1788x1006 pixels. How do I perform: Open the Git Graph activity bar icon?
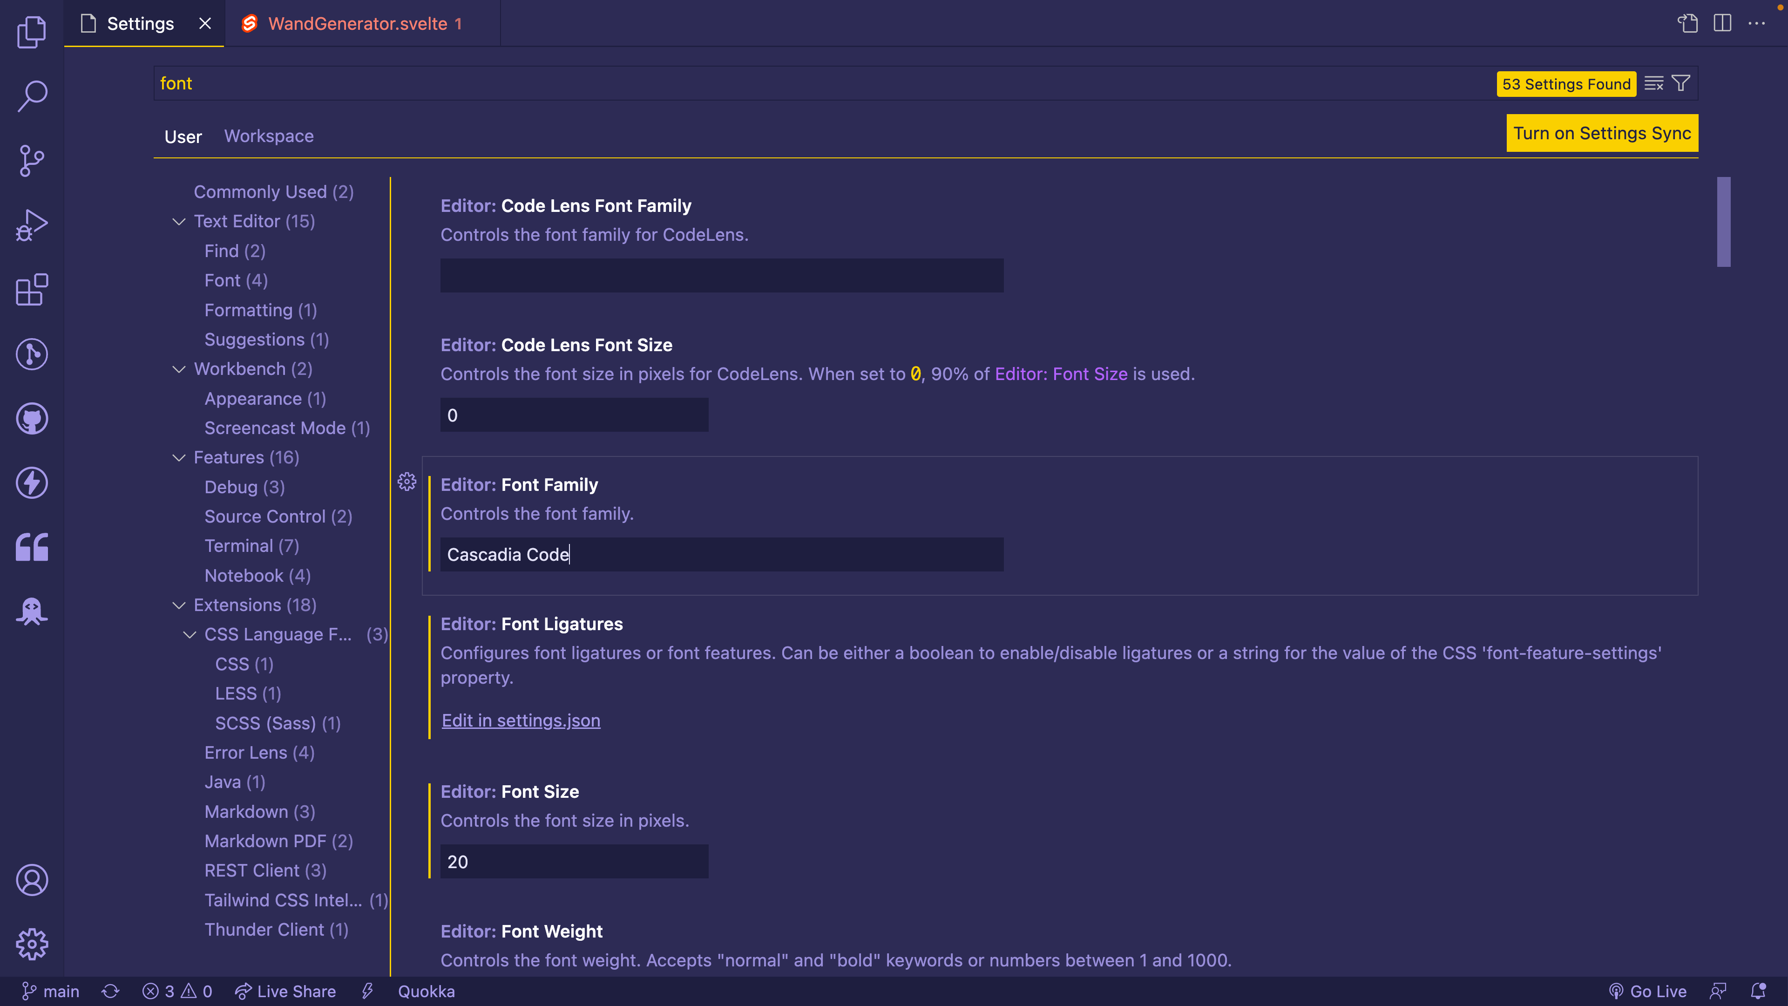(32, 354)
